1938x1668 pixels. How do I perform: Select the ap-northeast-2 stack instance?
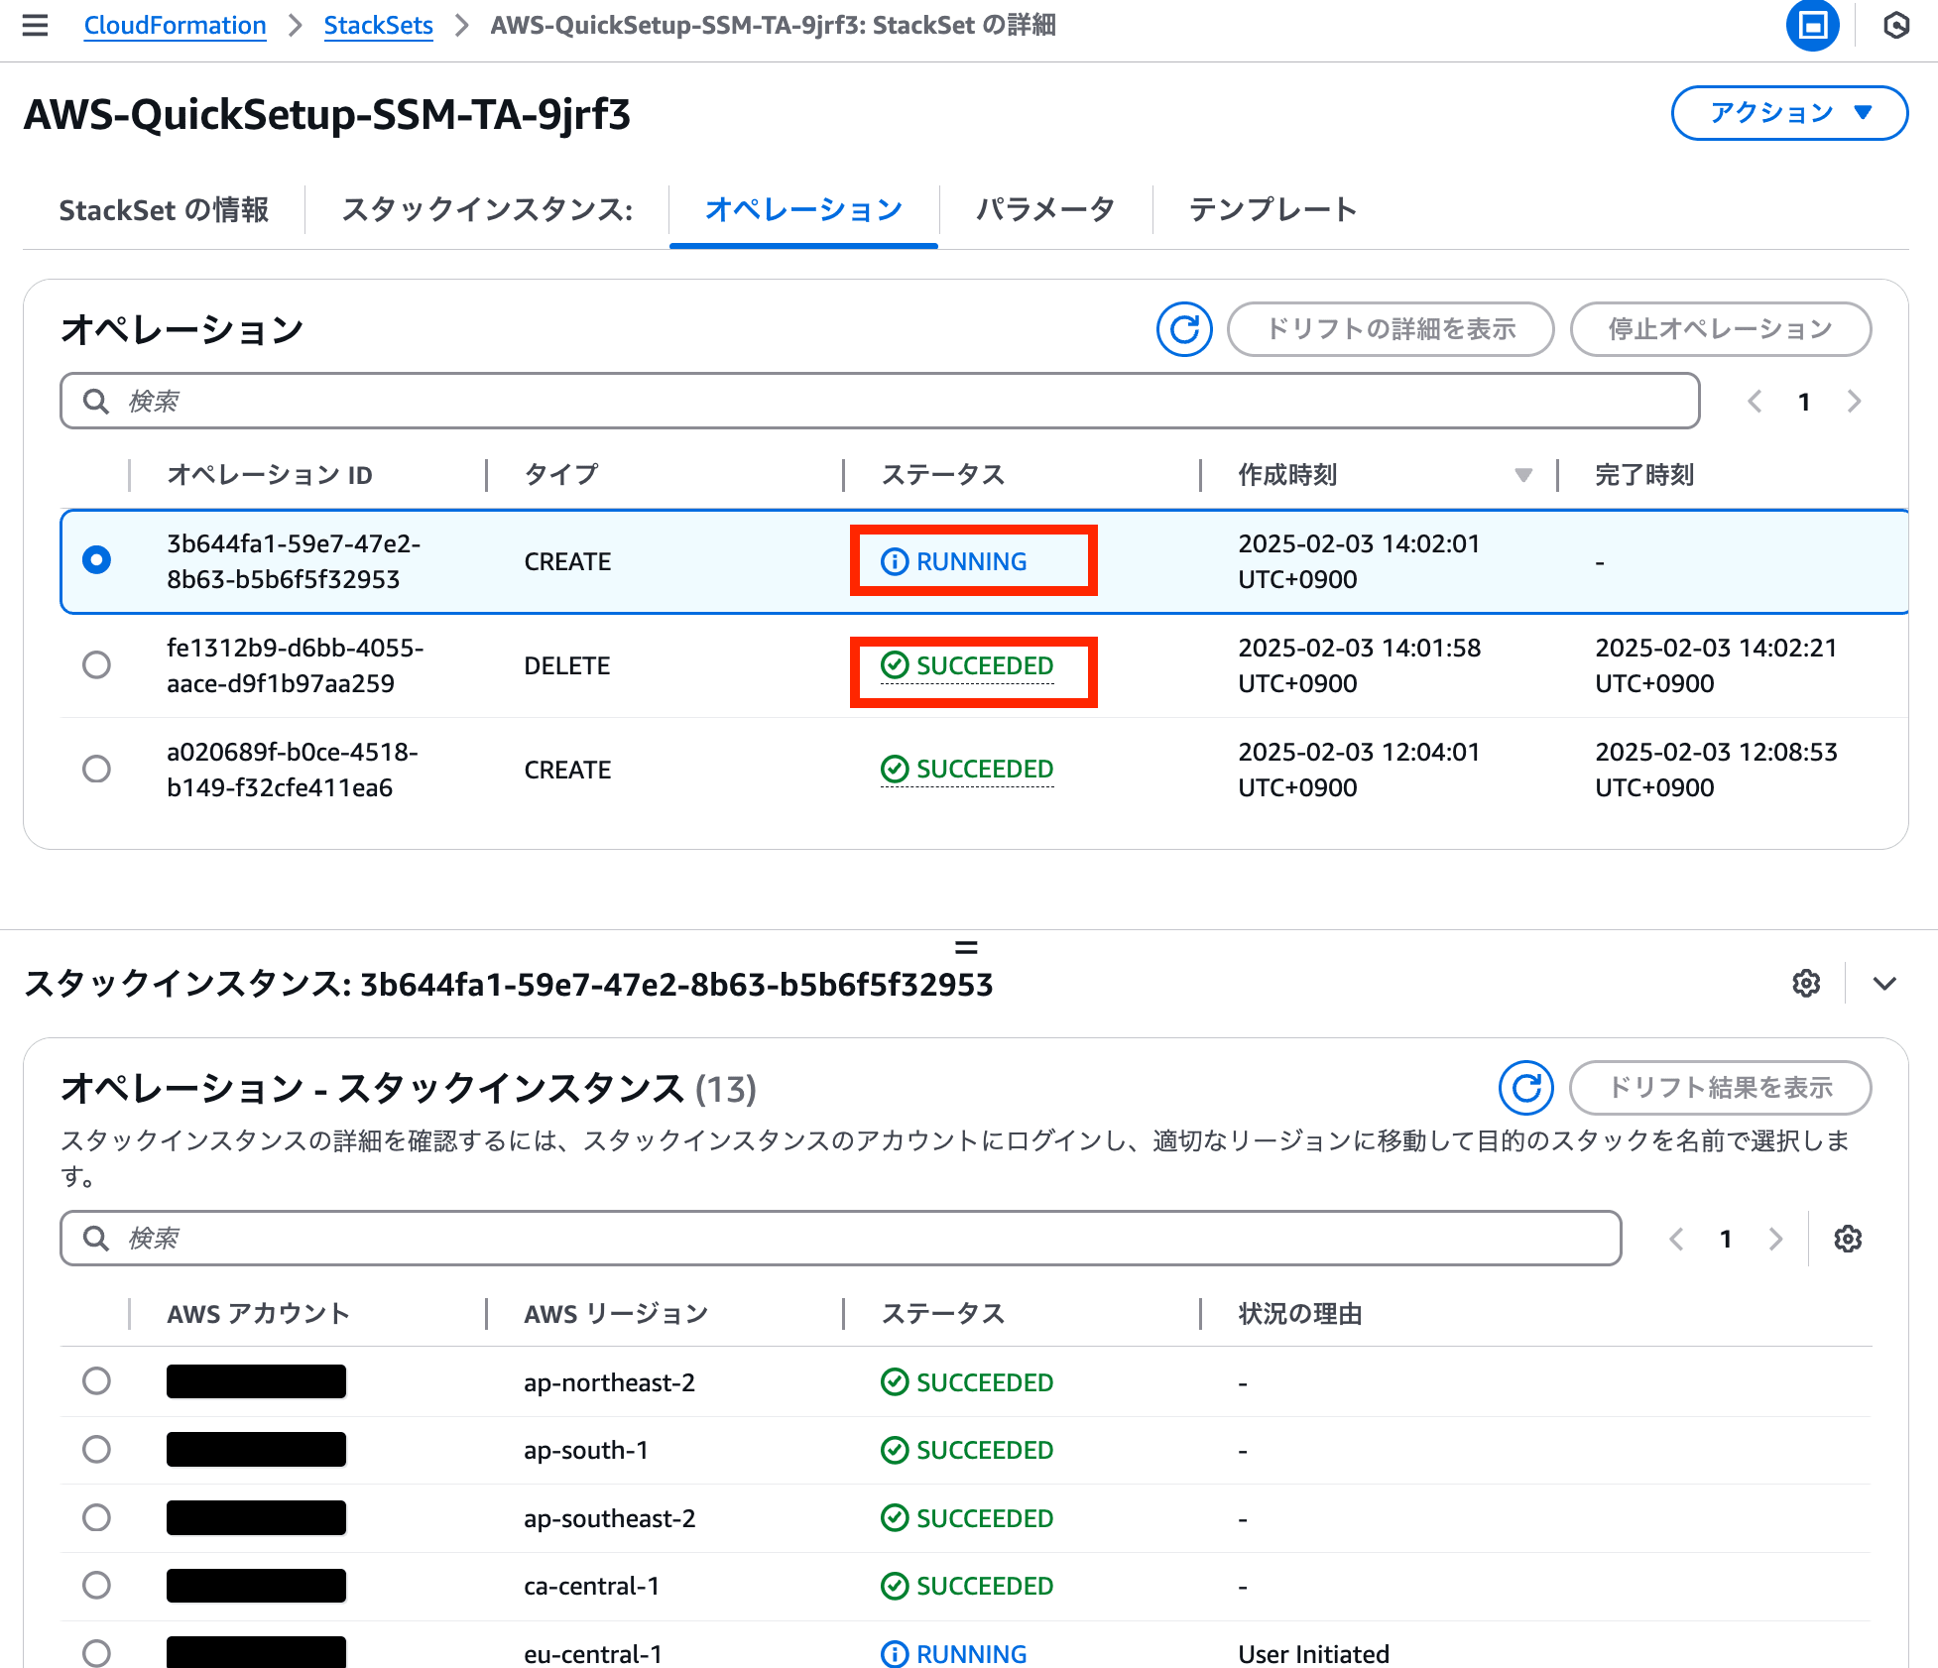click(96, 1381)
